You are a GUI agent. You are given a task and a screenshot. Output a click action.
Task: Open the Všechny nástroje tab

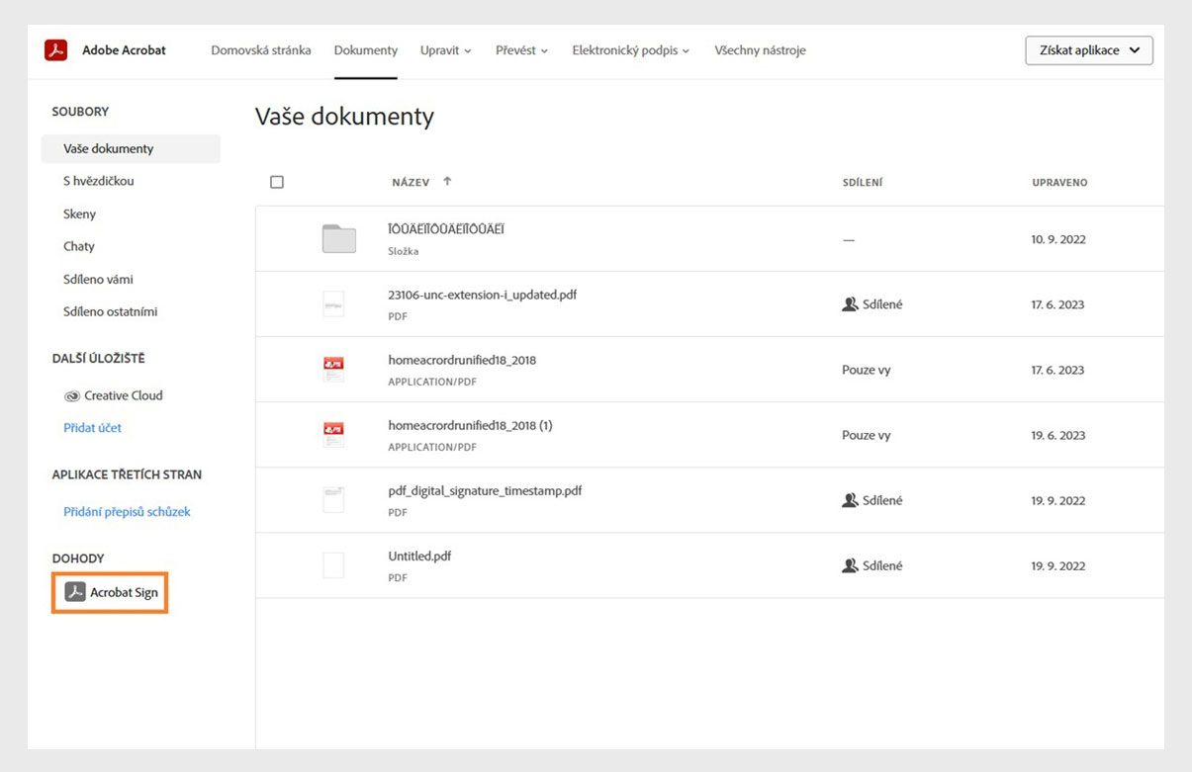click(760, 50)
